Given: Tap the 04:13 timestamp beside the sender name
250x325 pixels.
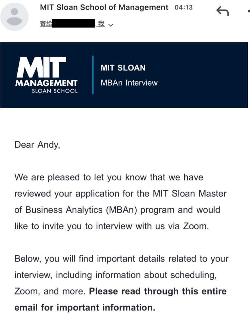Looking at the screenshot, I should 183,7.
